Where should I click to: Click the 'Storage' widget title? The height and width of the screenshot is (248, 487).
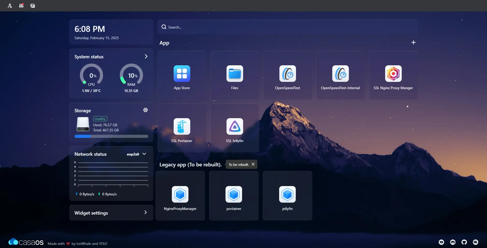click(x=83, y=111)
